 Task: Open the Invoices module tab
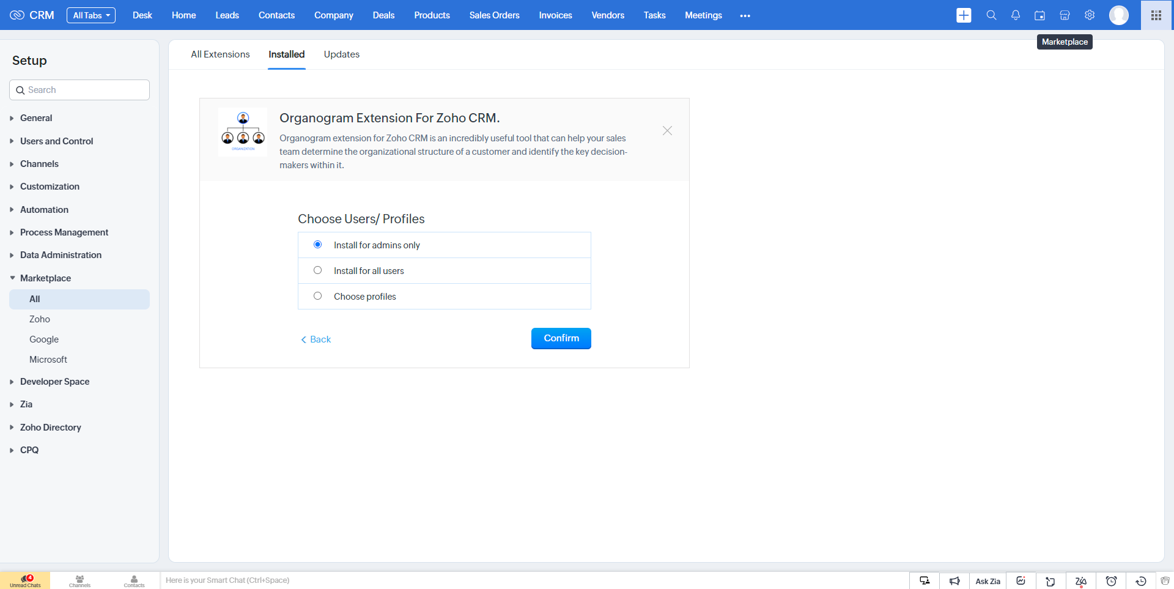click(x=555, y=15)
